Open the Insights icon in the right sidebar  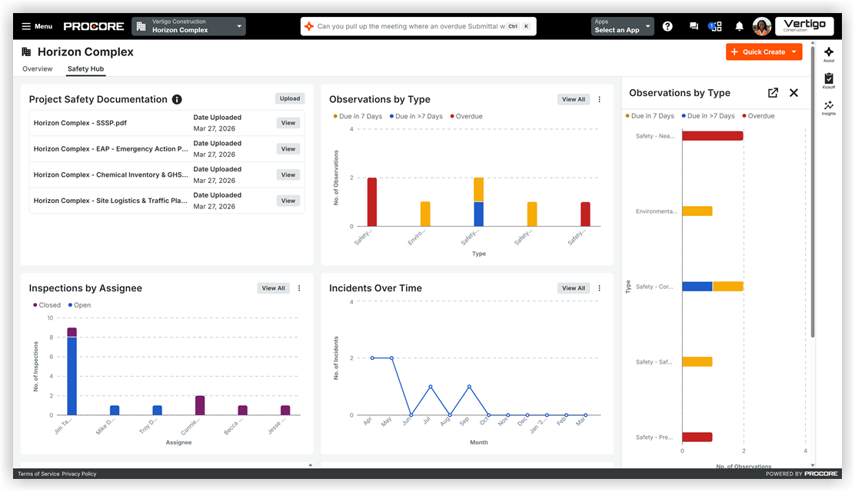(x=829, y=108)
